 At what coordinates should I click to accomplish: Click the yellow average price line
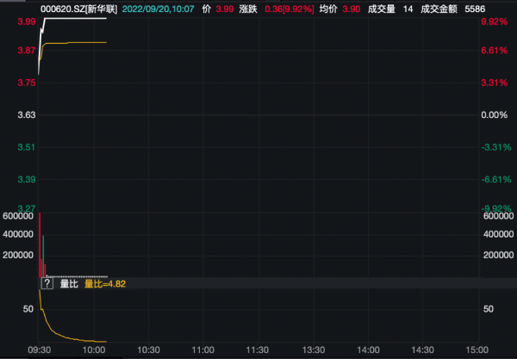(76, 43)
